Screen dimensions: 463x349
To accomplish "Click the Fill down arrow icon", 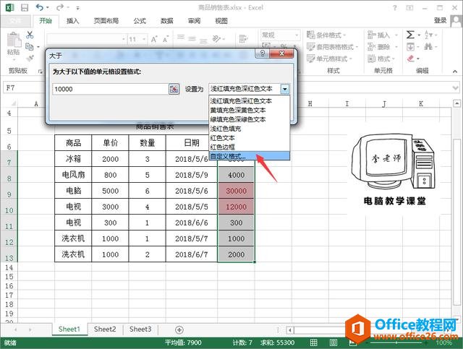I will [410, 47].
